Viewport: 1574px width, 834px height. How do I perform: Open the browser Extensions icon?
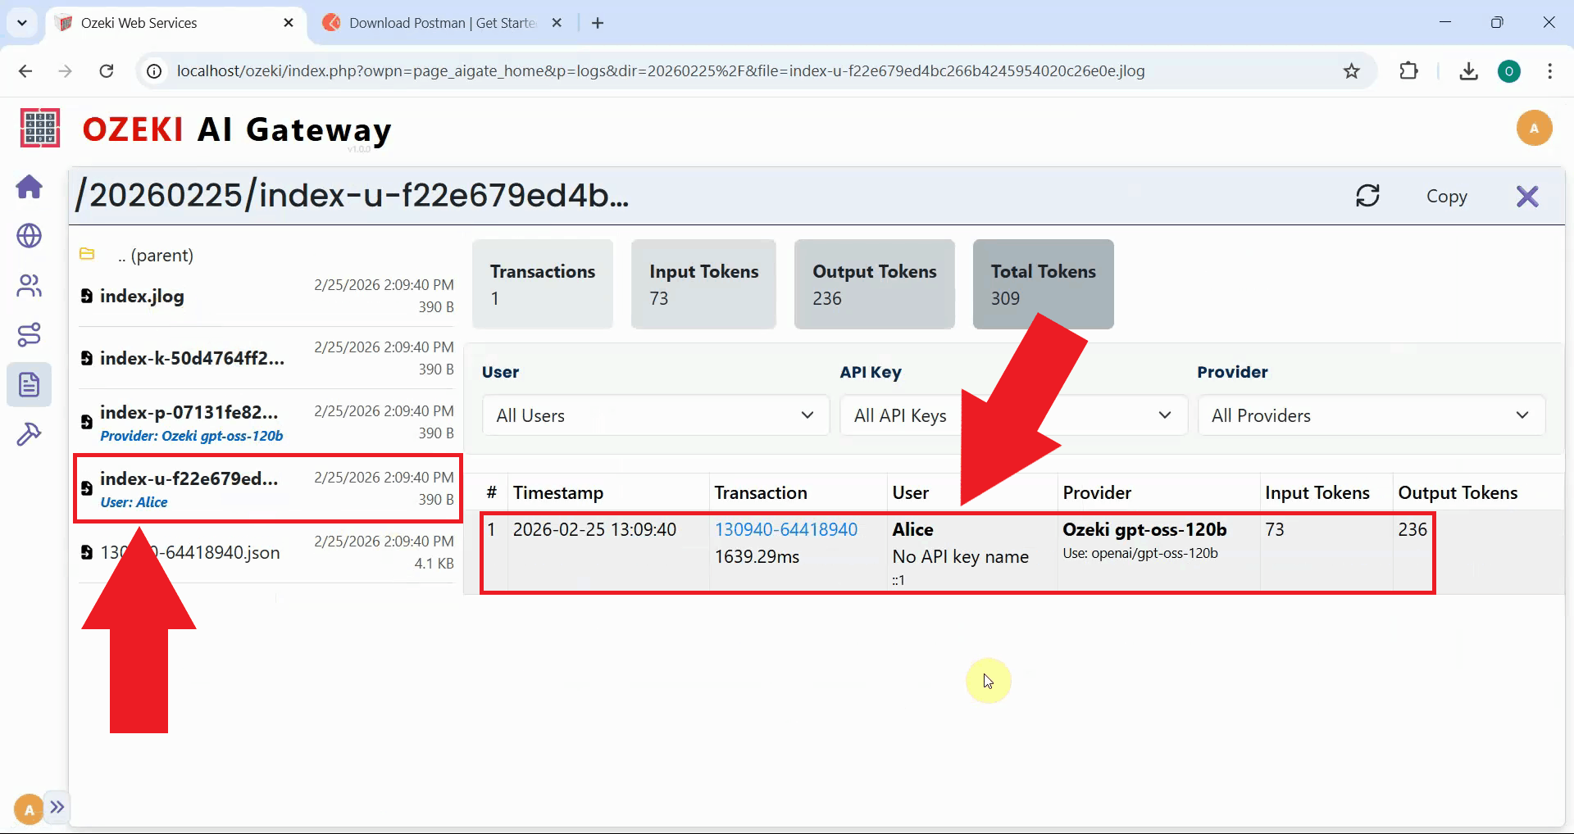[x=1409, y=71]
